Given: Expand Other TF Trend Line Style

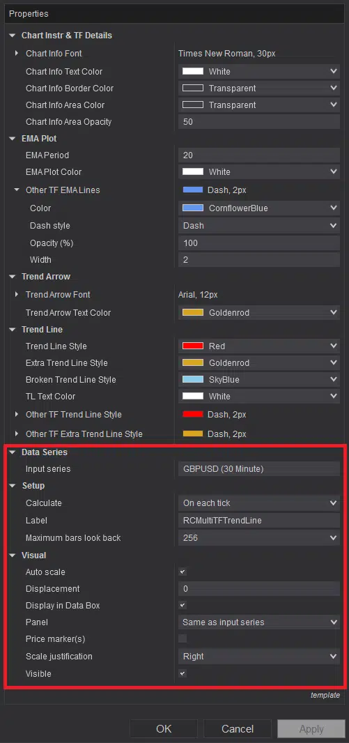Looking at the screenshot, I should [17, 415].
